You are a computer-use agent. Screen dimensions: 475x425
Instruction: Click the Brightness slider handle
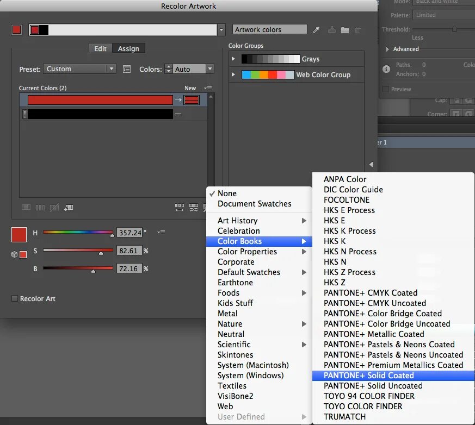tap(93, 271)
